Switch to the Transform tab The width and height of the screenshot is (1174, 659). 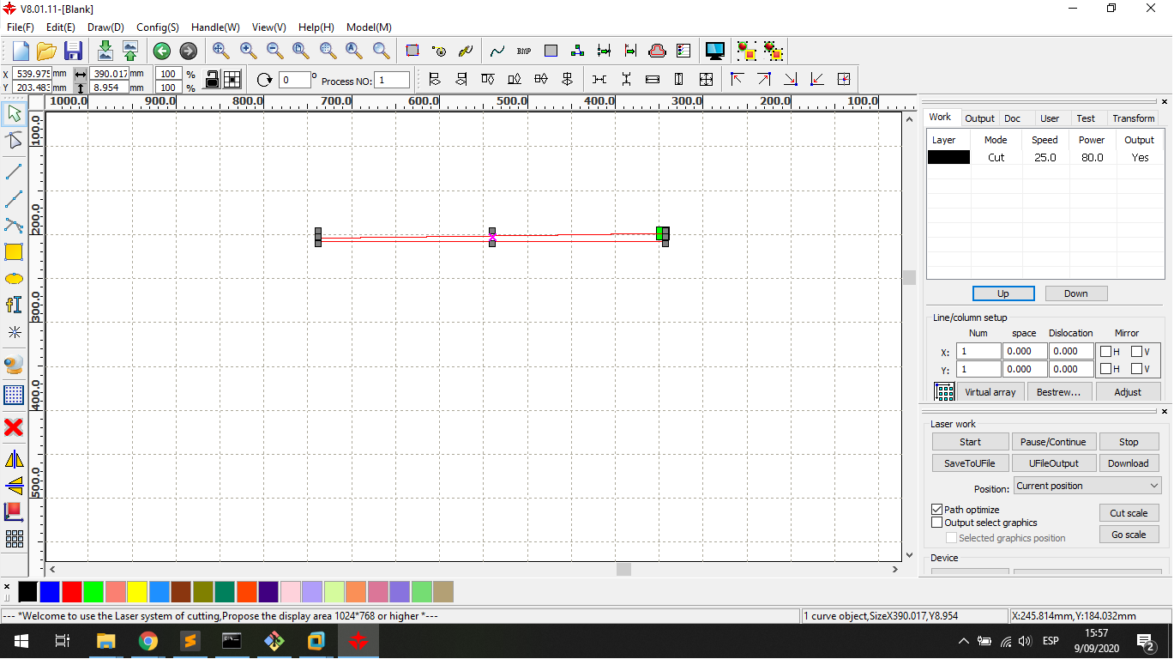coord(1134,118)
